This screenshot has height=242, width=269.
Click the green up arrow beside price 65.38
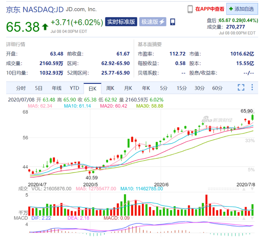point(45,27)
